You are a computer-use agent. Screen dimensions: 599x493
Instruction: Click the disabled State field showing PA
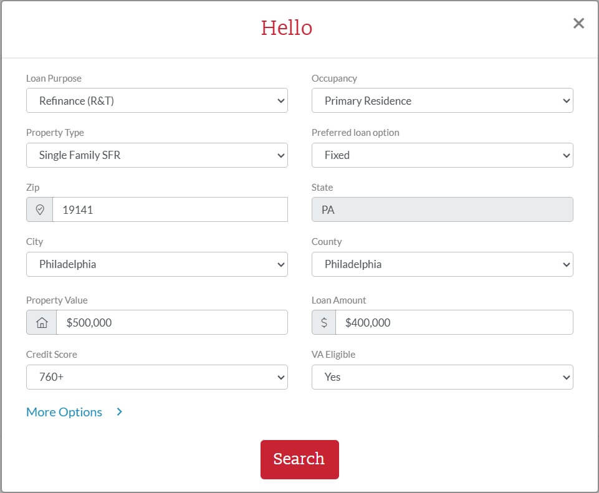pyautogui.click(x=442, y=210)
